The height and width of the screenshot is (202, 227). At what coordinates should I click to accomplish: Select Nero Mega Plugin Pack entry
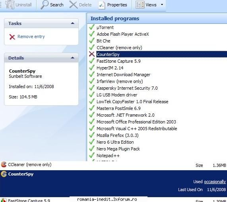coord(118,149)
